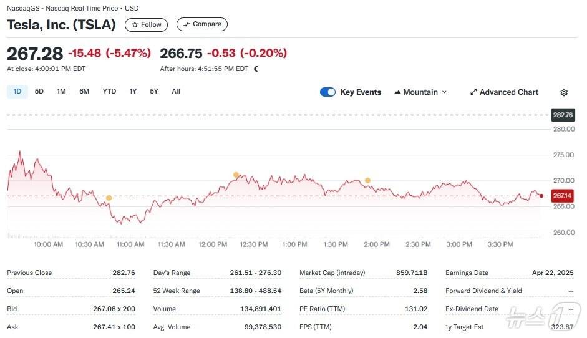Click the Mountain chart type icon

pos(397,92)
